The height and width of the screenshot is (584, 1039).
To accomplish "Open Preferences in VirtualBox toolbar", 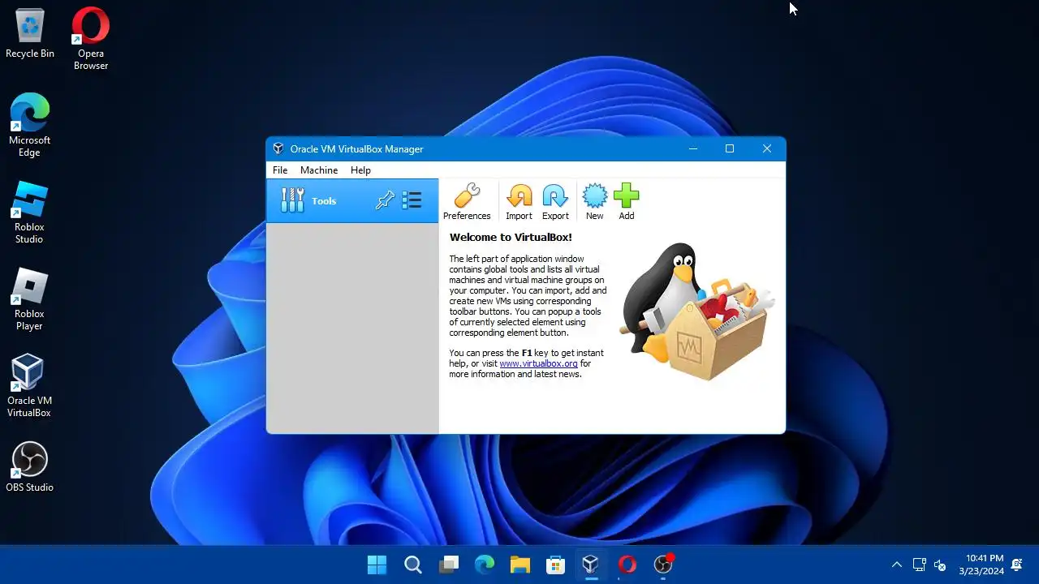I will (467, 201).
